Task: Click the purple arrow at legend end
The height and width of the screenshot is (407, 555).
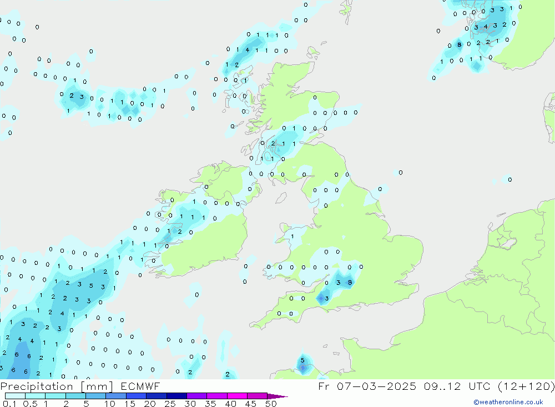Action: click(x=277, y=396)
